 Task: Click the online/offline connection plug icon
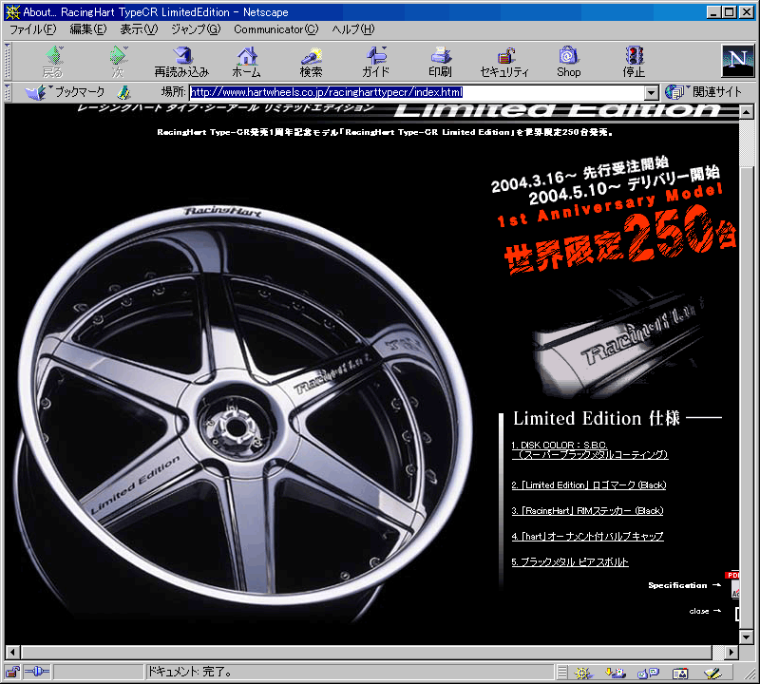pos(37,672)
